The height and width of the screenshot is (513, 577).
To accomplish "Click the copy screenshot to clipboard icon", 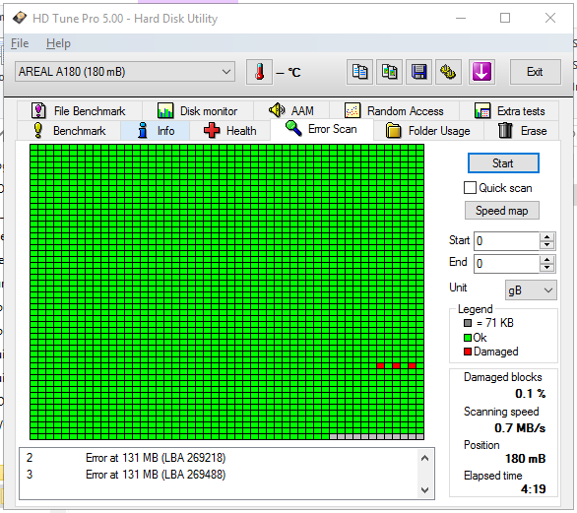I will click(389, 72).
